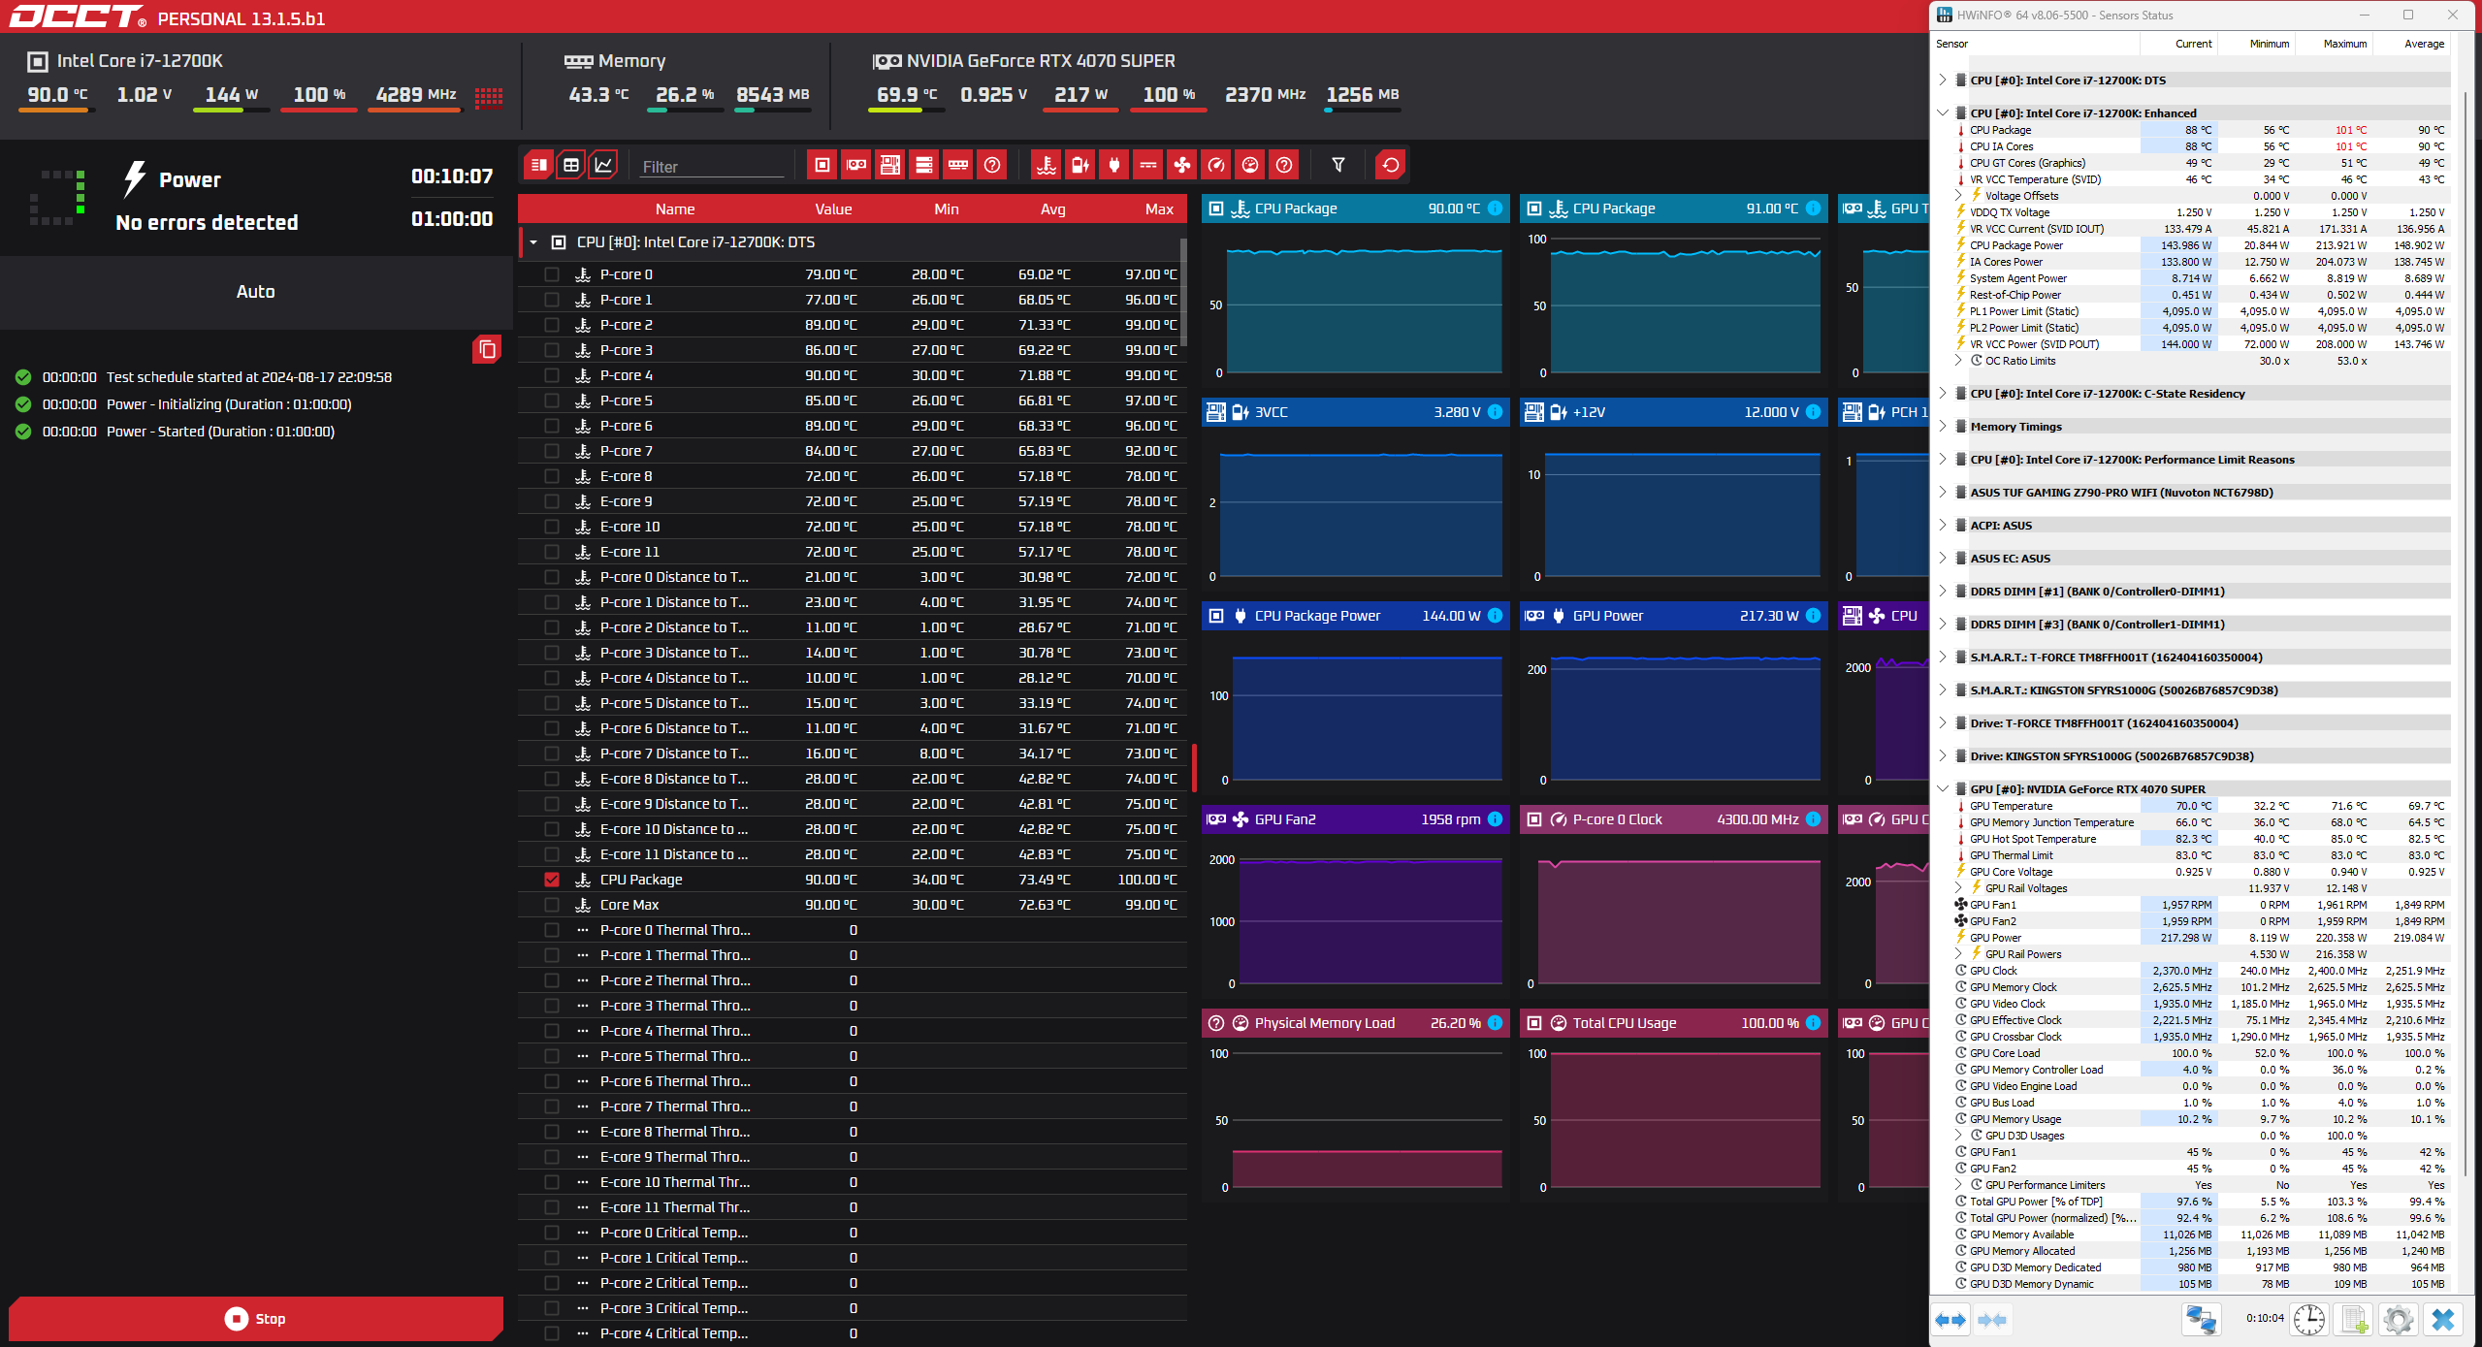Open HWiNFO remote monitoring network icon
This screenshot has height=1347, width=2482.
click(2201, 1320)
